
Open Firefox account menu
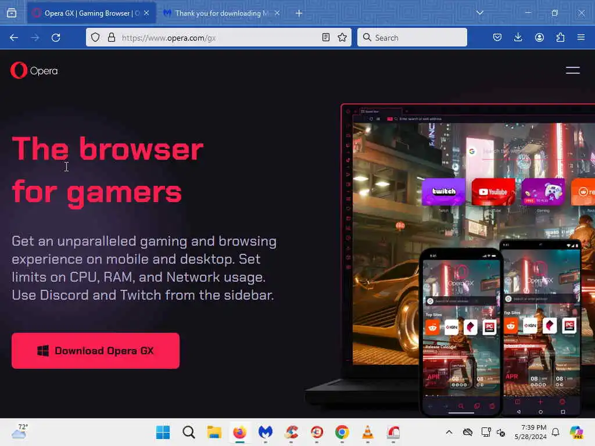[x=539, y=37]
